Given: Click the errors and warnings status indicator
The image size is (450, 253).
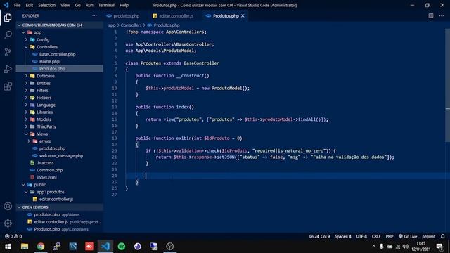Looking at the screenshot, I should pyautogui.click(x=13, y=236).
